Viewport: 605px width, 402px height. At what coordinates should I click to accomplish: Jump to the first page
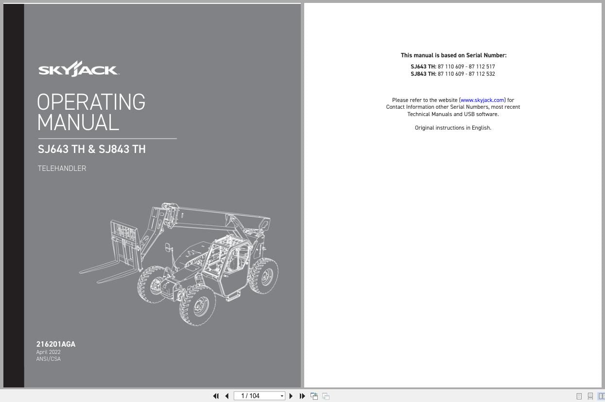(216, 396)
